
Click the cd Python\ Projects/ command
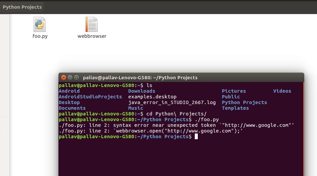pos(177,114)
